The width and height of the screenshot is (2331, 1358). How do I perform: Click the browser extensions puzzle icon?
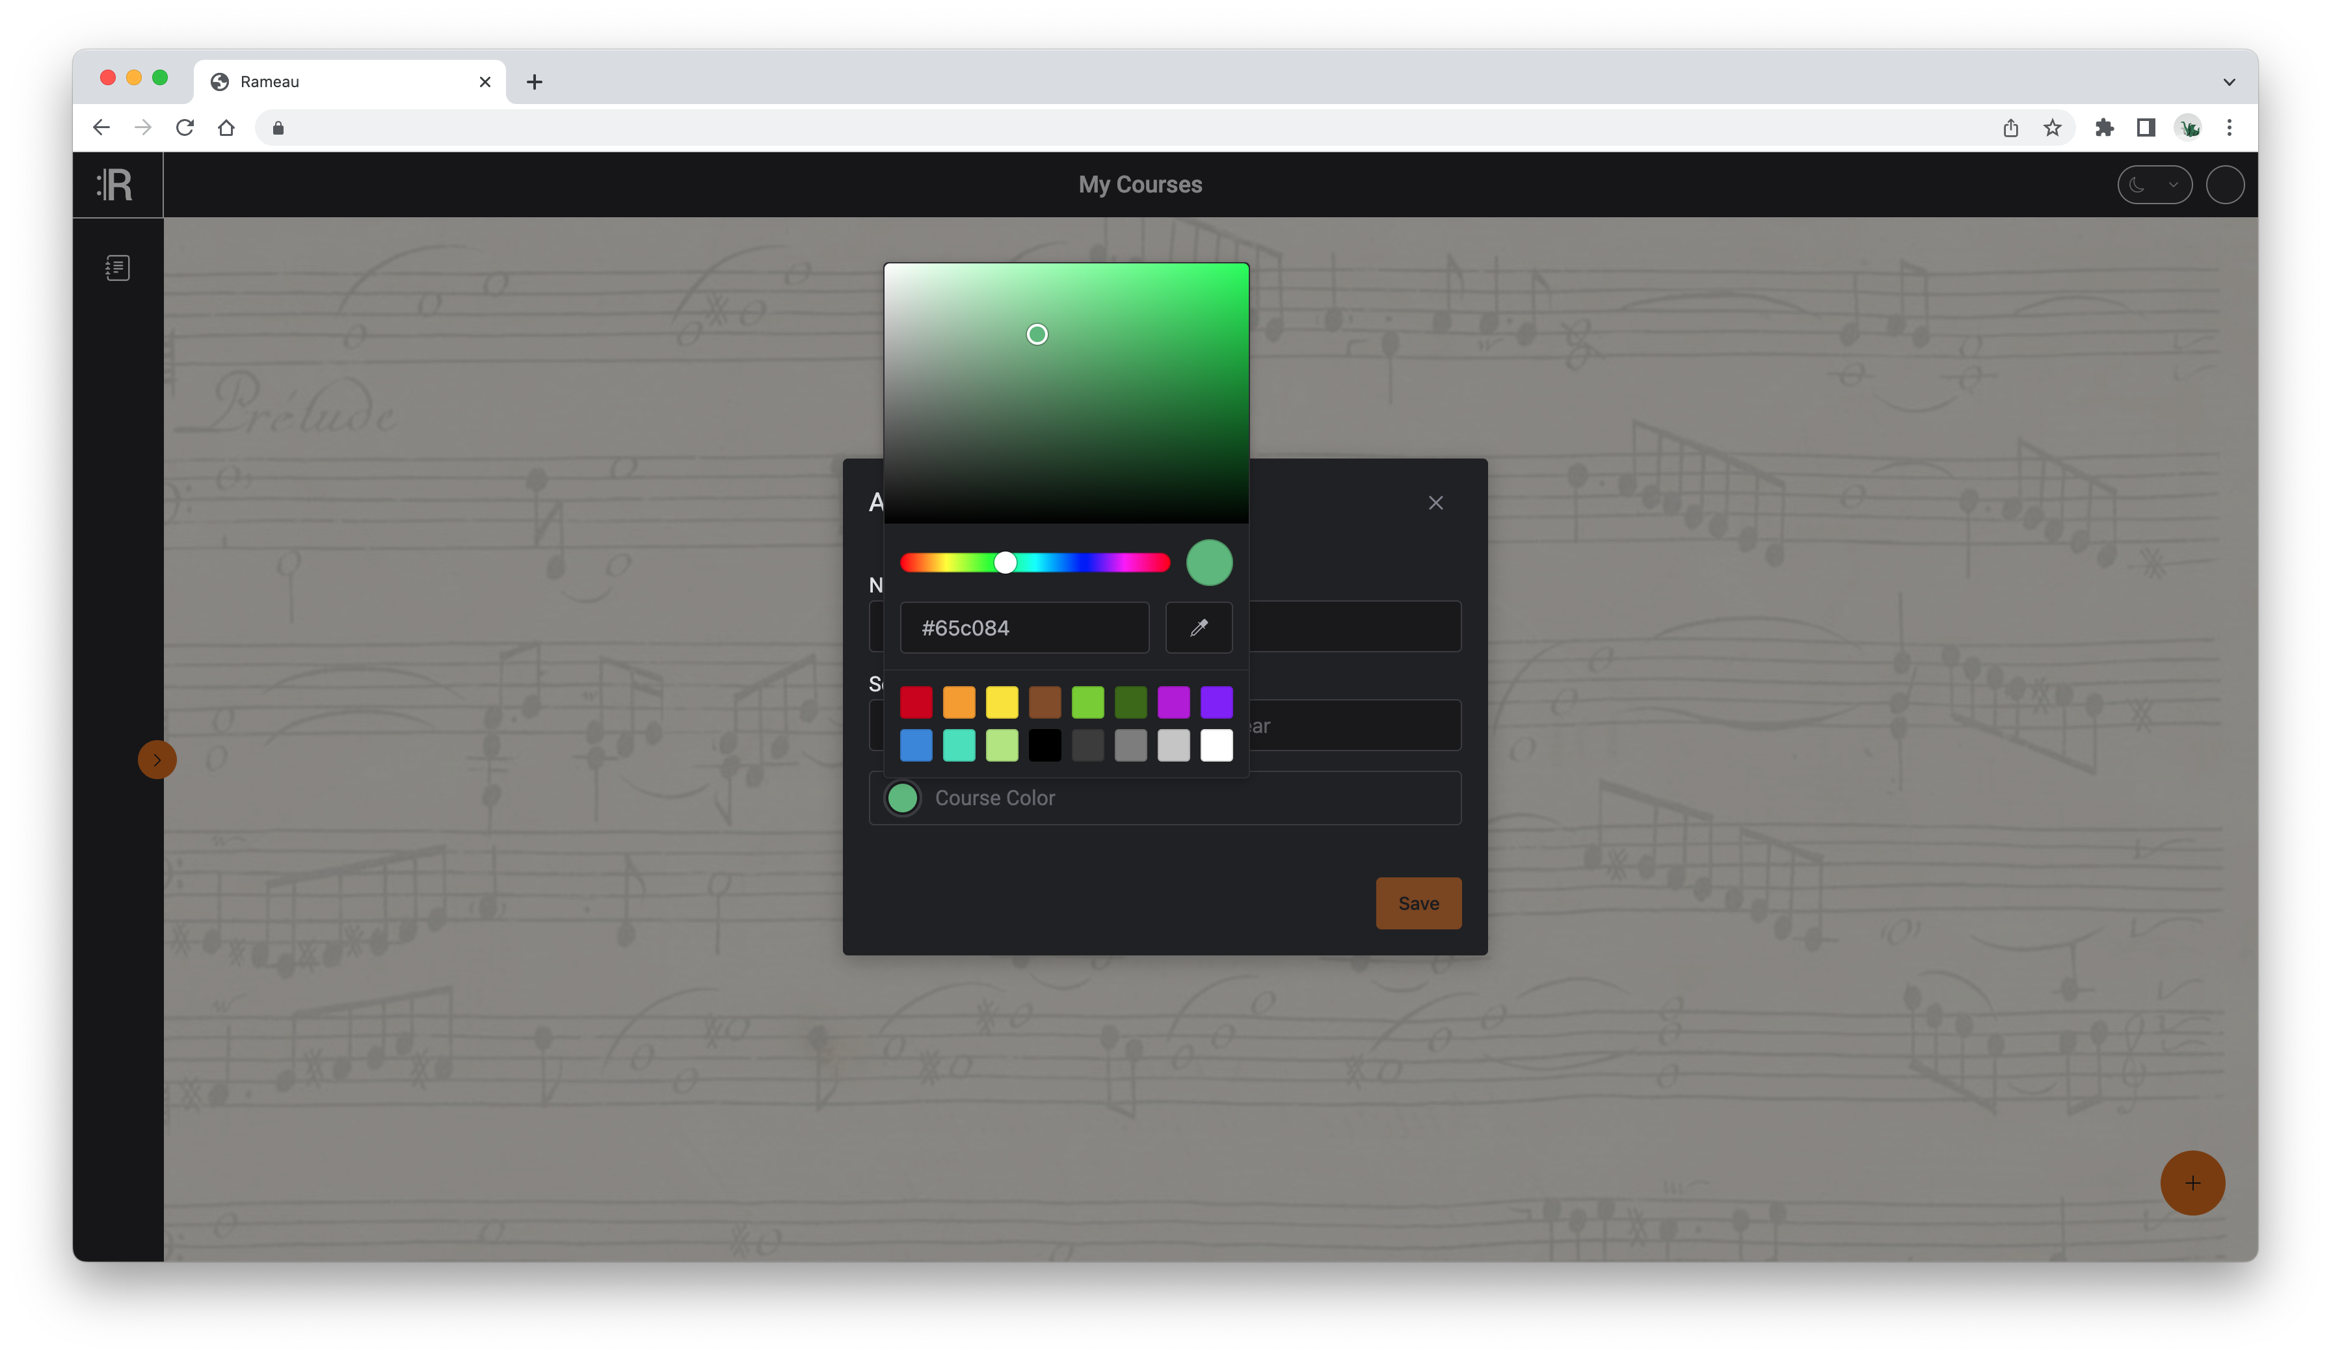pos(2105,127)
